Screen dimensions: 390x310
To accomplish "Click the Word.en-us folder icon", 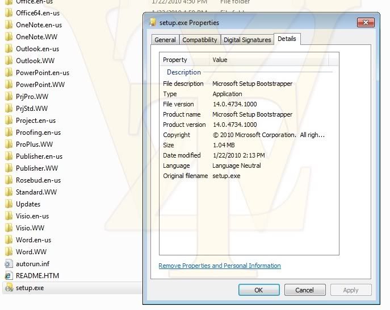I will coord(9,240).
